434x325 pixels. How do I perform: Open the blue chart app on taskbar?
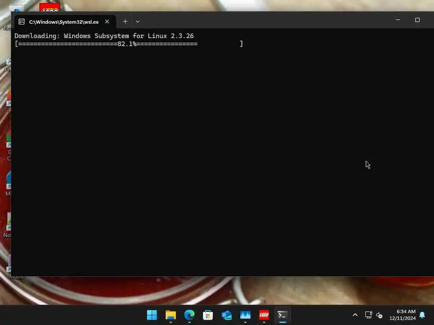point(245,315)
